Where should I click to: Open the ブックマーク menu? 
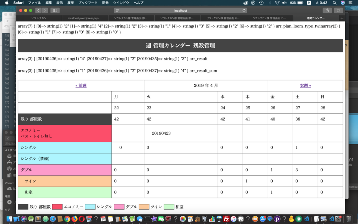click(88, 3)
